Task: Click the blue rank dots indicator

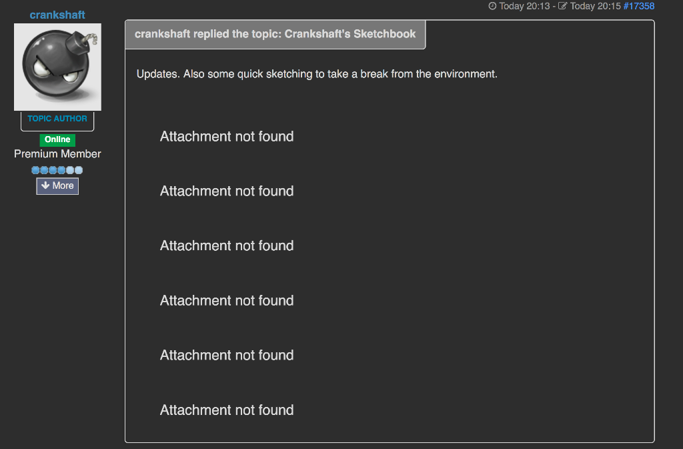Action: pos(57,170)
